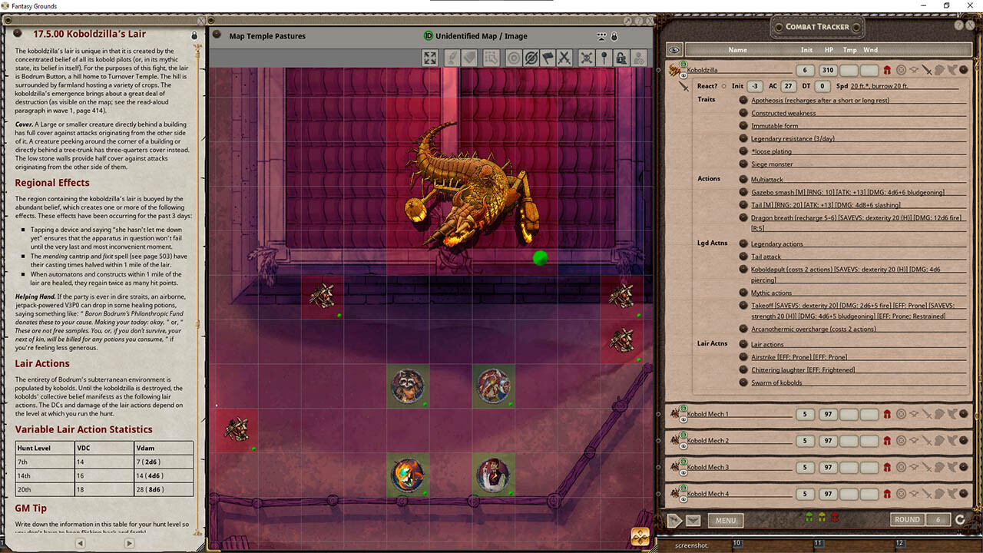Click the Fantasy Grounds icon in the title bar
This screenshot has height=553, width=983.
pyautogui.click(x=5, y=5)
